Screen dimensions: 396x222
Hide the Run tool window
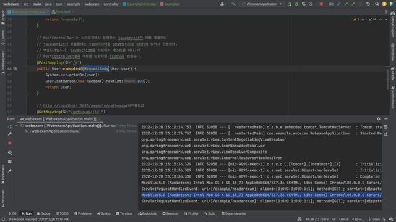[x=386, y=119]
